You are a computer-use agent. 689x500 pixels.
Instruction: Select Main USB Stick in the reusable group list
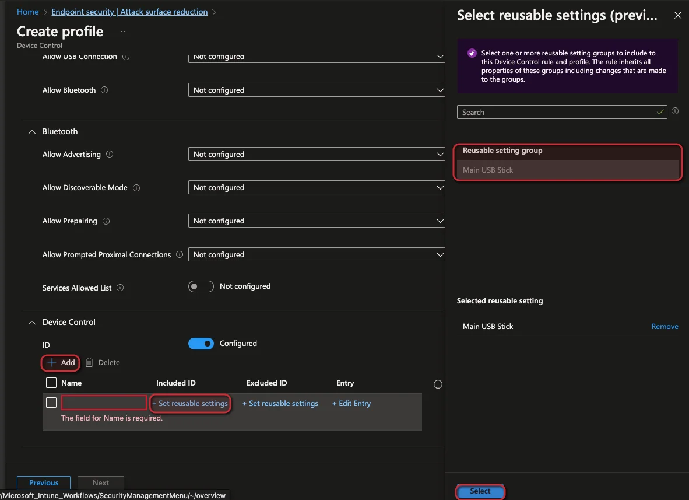(x=567, y=170)
